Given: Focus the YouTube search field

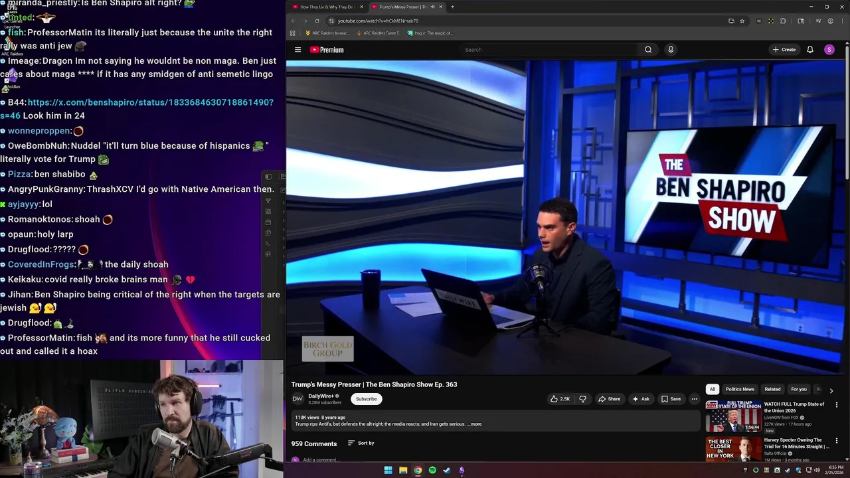Looking at the screenshot, I should point(550,50).
